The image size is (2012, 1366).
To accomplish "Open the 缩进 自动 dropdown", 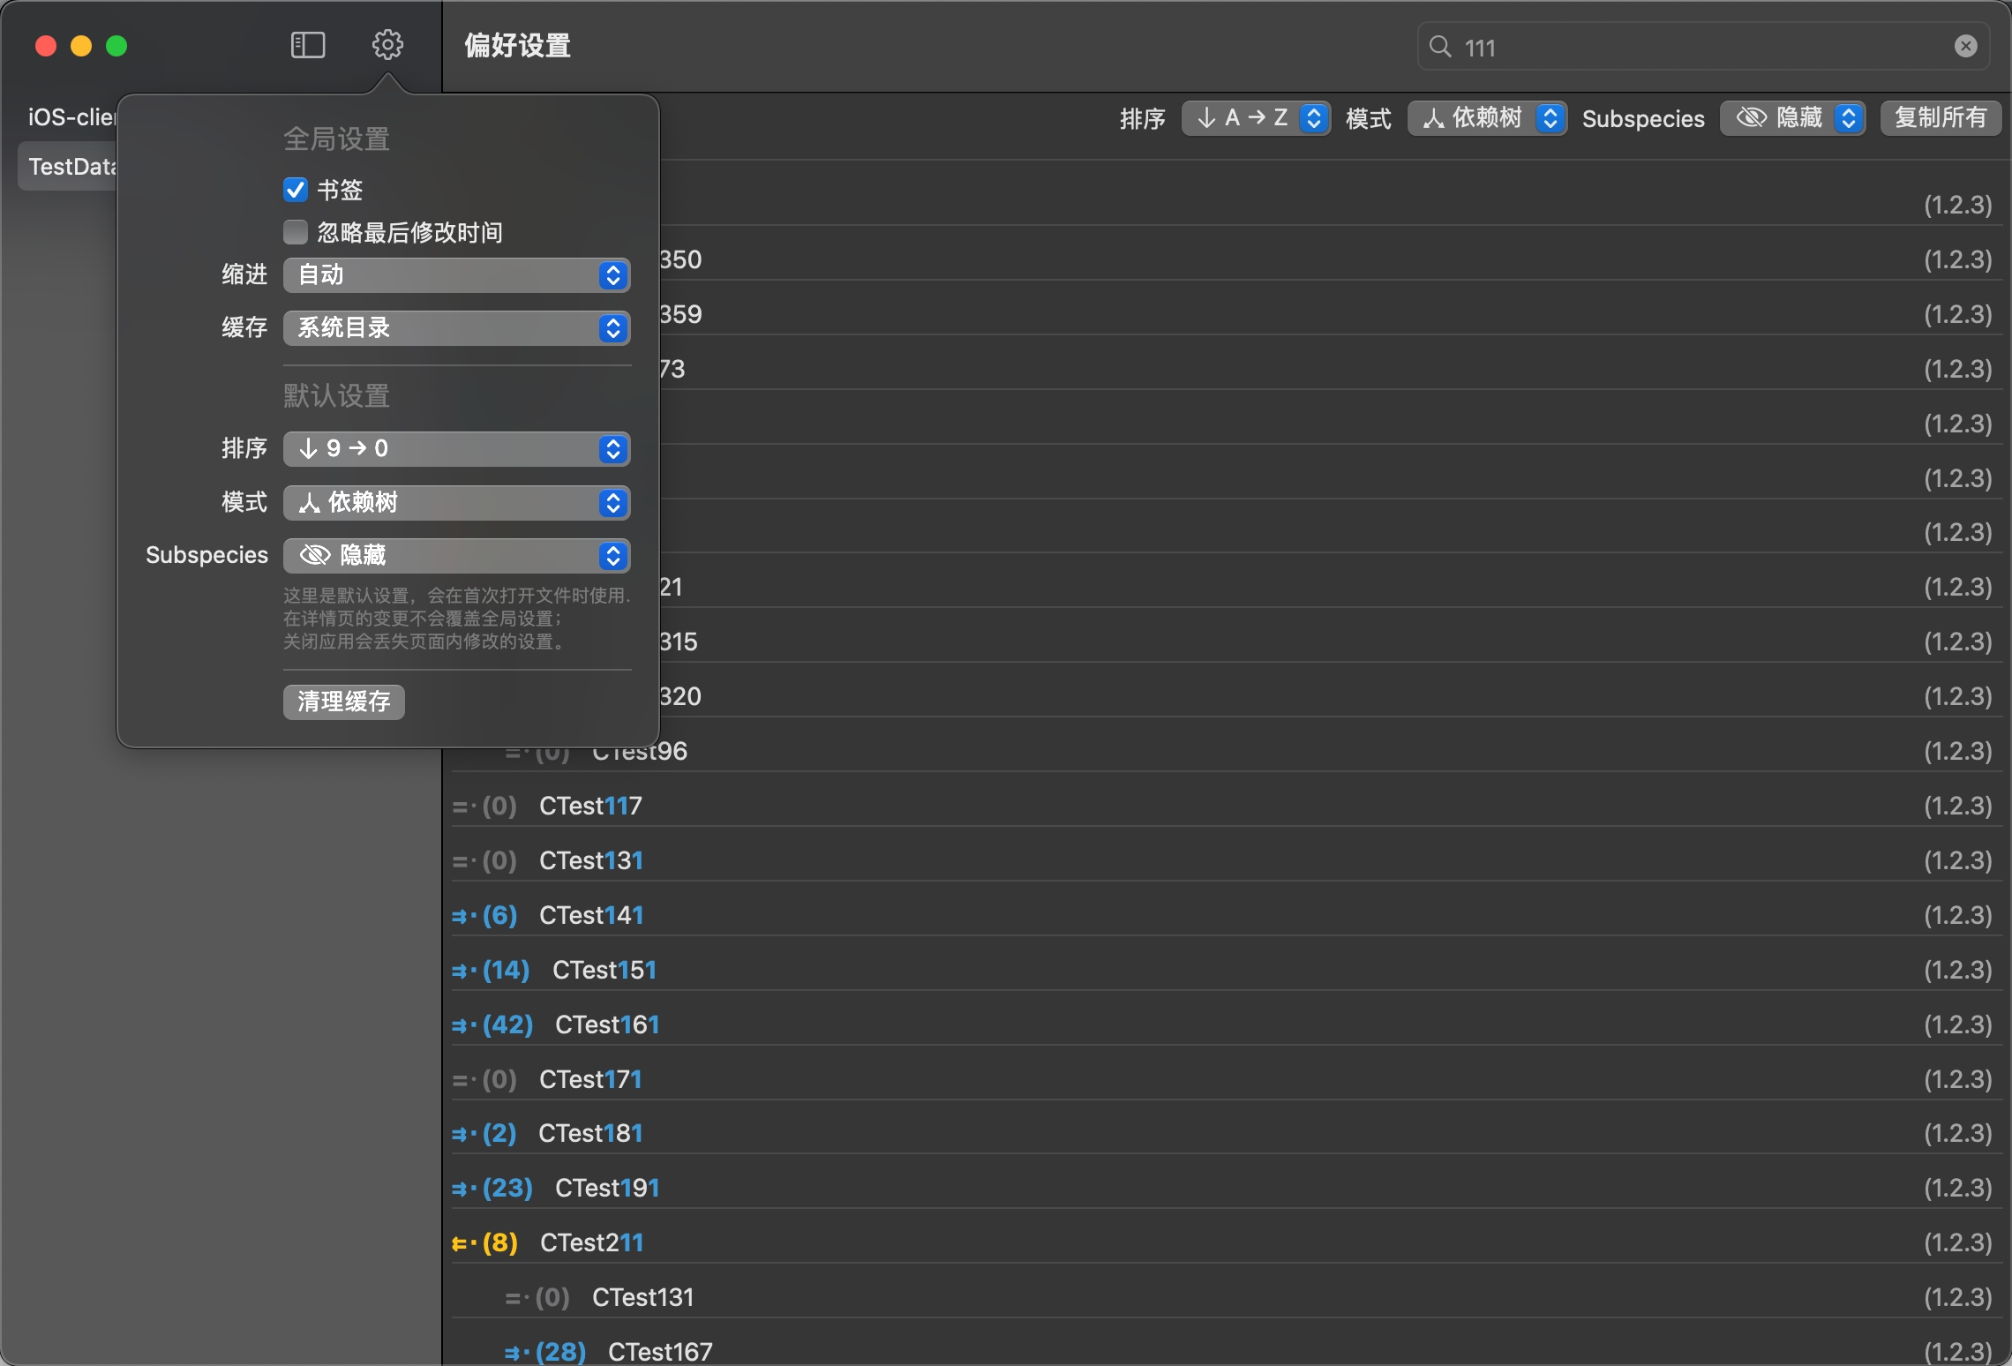I will (456, 275).
